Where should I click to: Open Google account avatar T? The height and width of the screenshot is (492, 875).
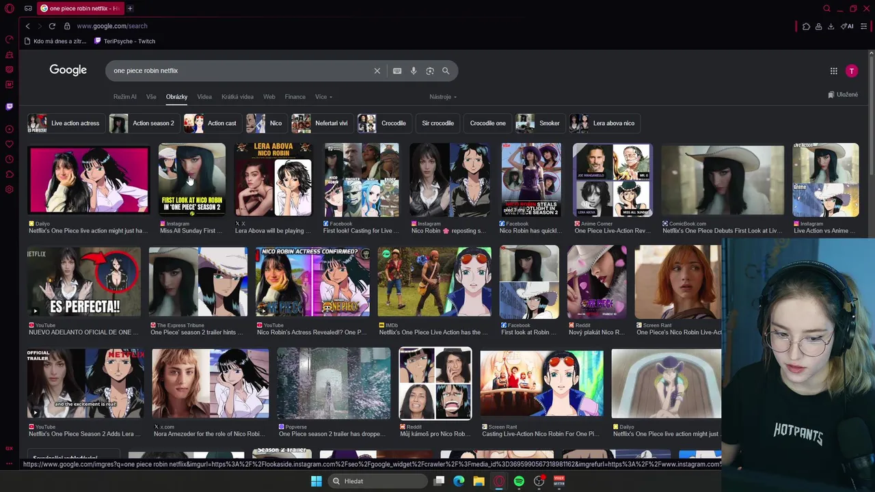[x=852, y=71]
